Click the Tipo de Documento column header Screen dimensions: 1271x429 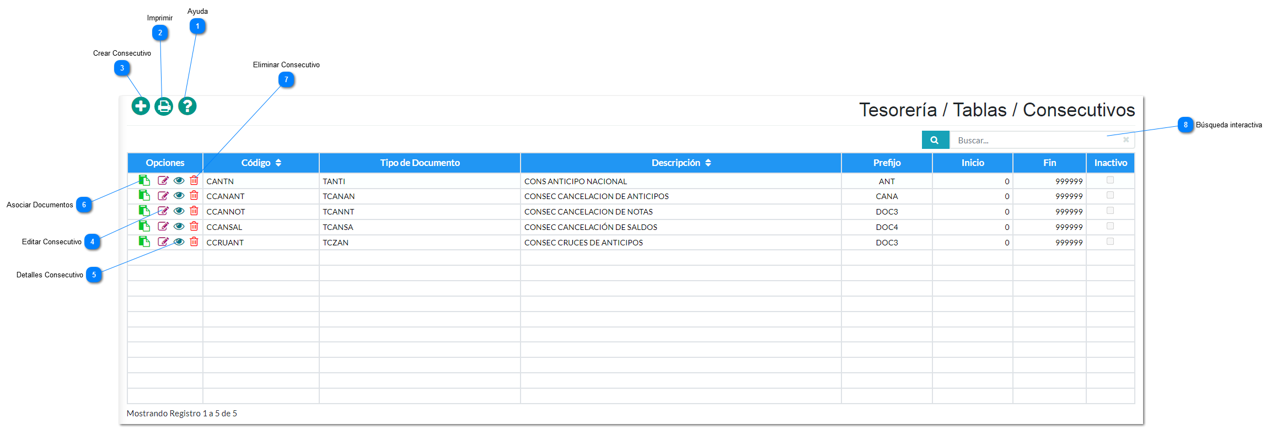[420, 163]
